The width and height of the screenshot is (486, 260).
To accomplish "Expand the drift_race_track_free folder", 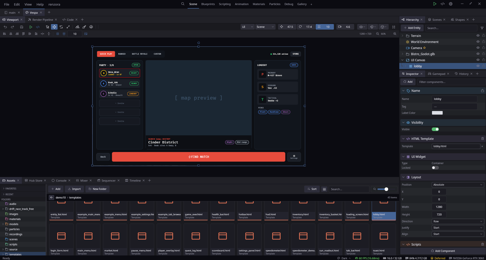I will coord(3,209).
